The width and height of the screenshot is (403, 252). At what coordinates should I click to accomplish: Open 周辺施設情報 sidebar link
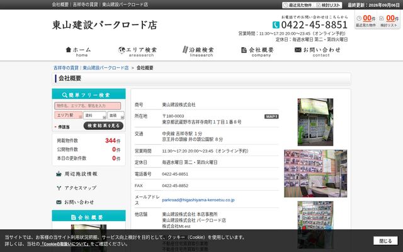77,174
